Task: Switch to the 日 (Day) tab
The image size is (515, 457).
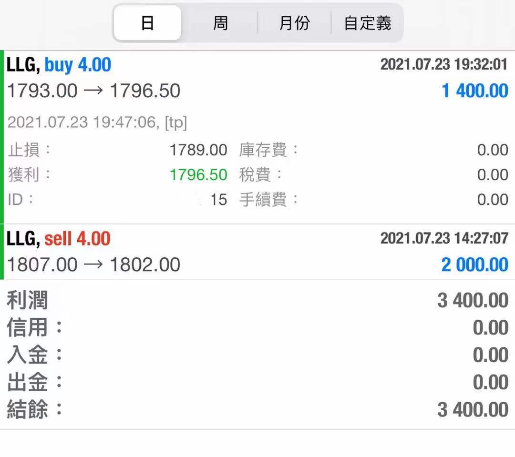Action: tap(147, 22)
